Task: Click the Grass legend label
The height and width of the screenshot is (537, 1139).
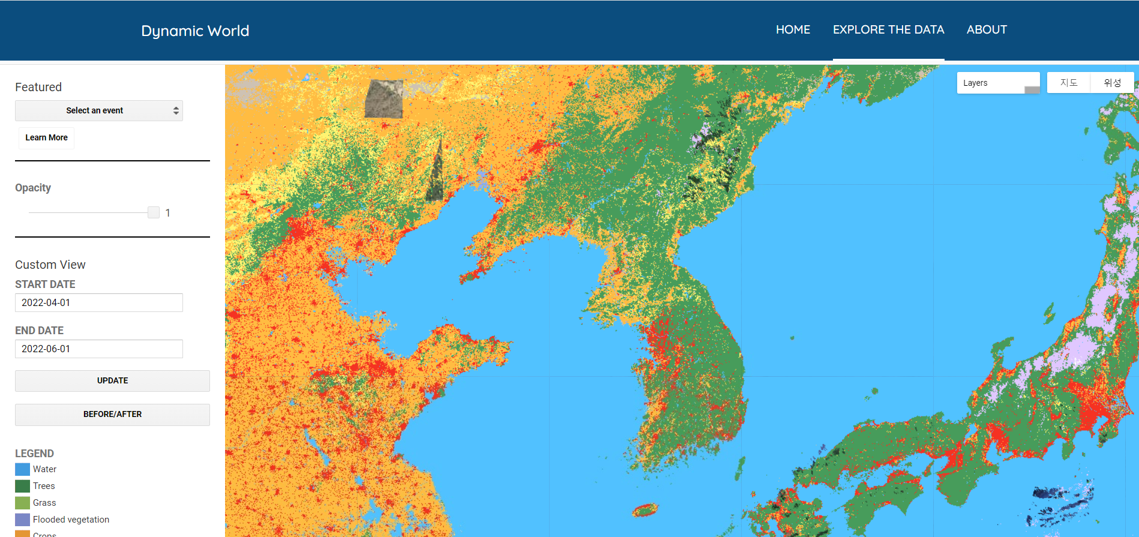Action: (44, 503)
